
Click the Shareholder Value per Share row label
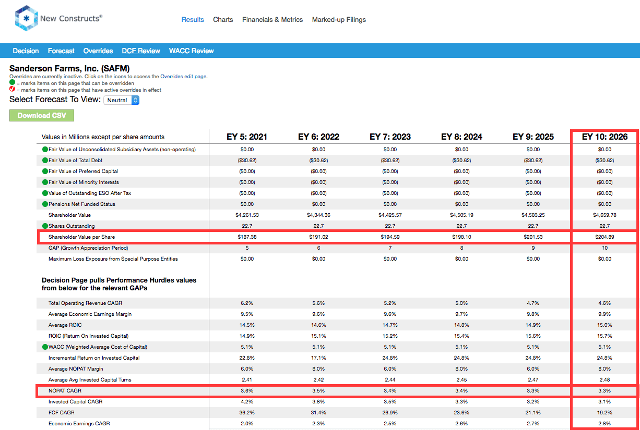[81, 237]
